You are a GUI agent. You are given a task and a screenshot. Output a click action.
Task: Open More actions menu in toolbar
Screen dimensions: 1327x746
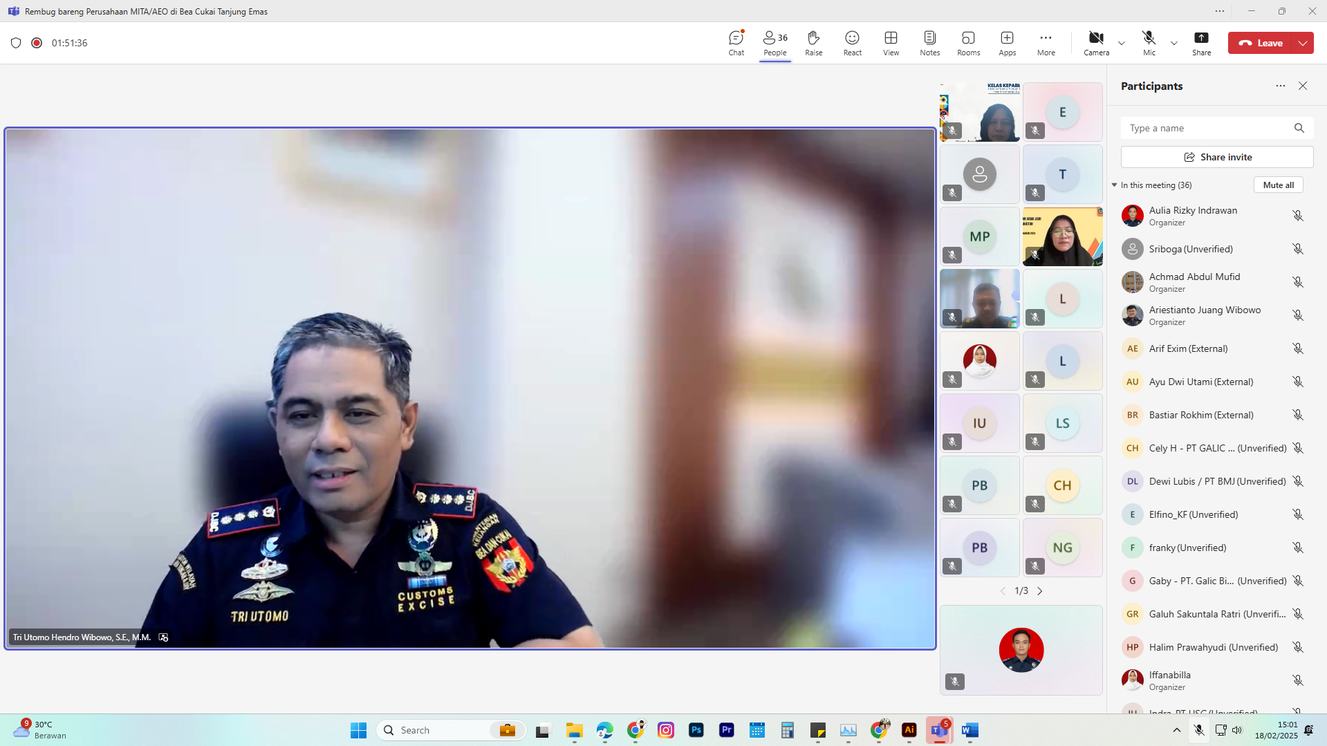[1046, 43]
